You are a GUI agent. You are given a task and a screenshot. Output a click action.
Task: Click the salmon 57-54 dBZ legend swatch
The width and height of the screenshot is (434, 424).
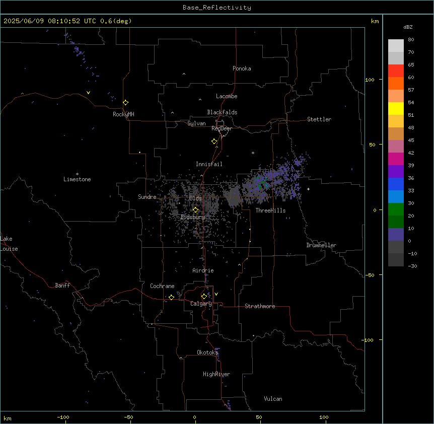pyautogui.click(x=396, y=96)
